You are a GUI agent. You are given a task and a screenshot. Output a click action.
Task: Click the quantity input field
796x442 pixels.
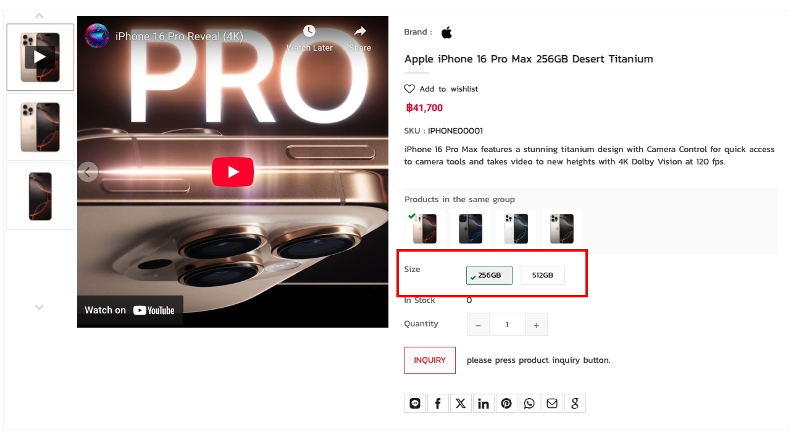point(507,325)
